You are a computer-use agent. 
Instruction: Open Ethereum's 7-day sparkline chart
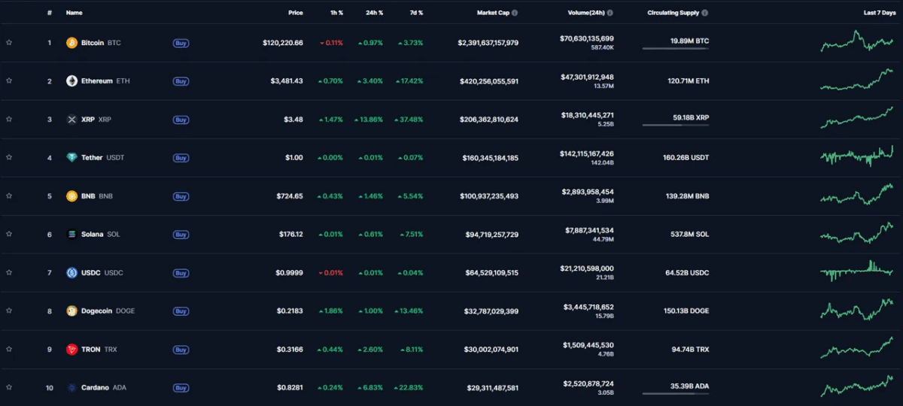pyautogui.click(x=857, y=80)
